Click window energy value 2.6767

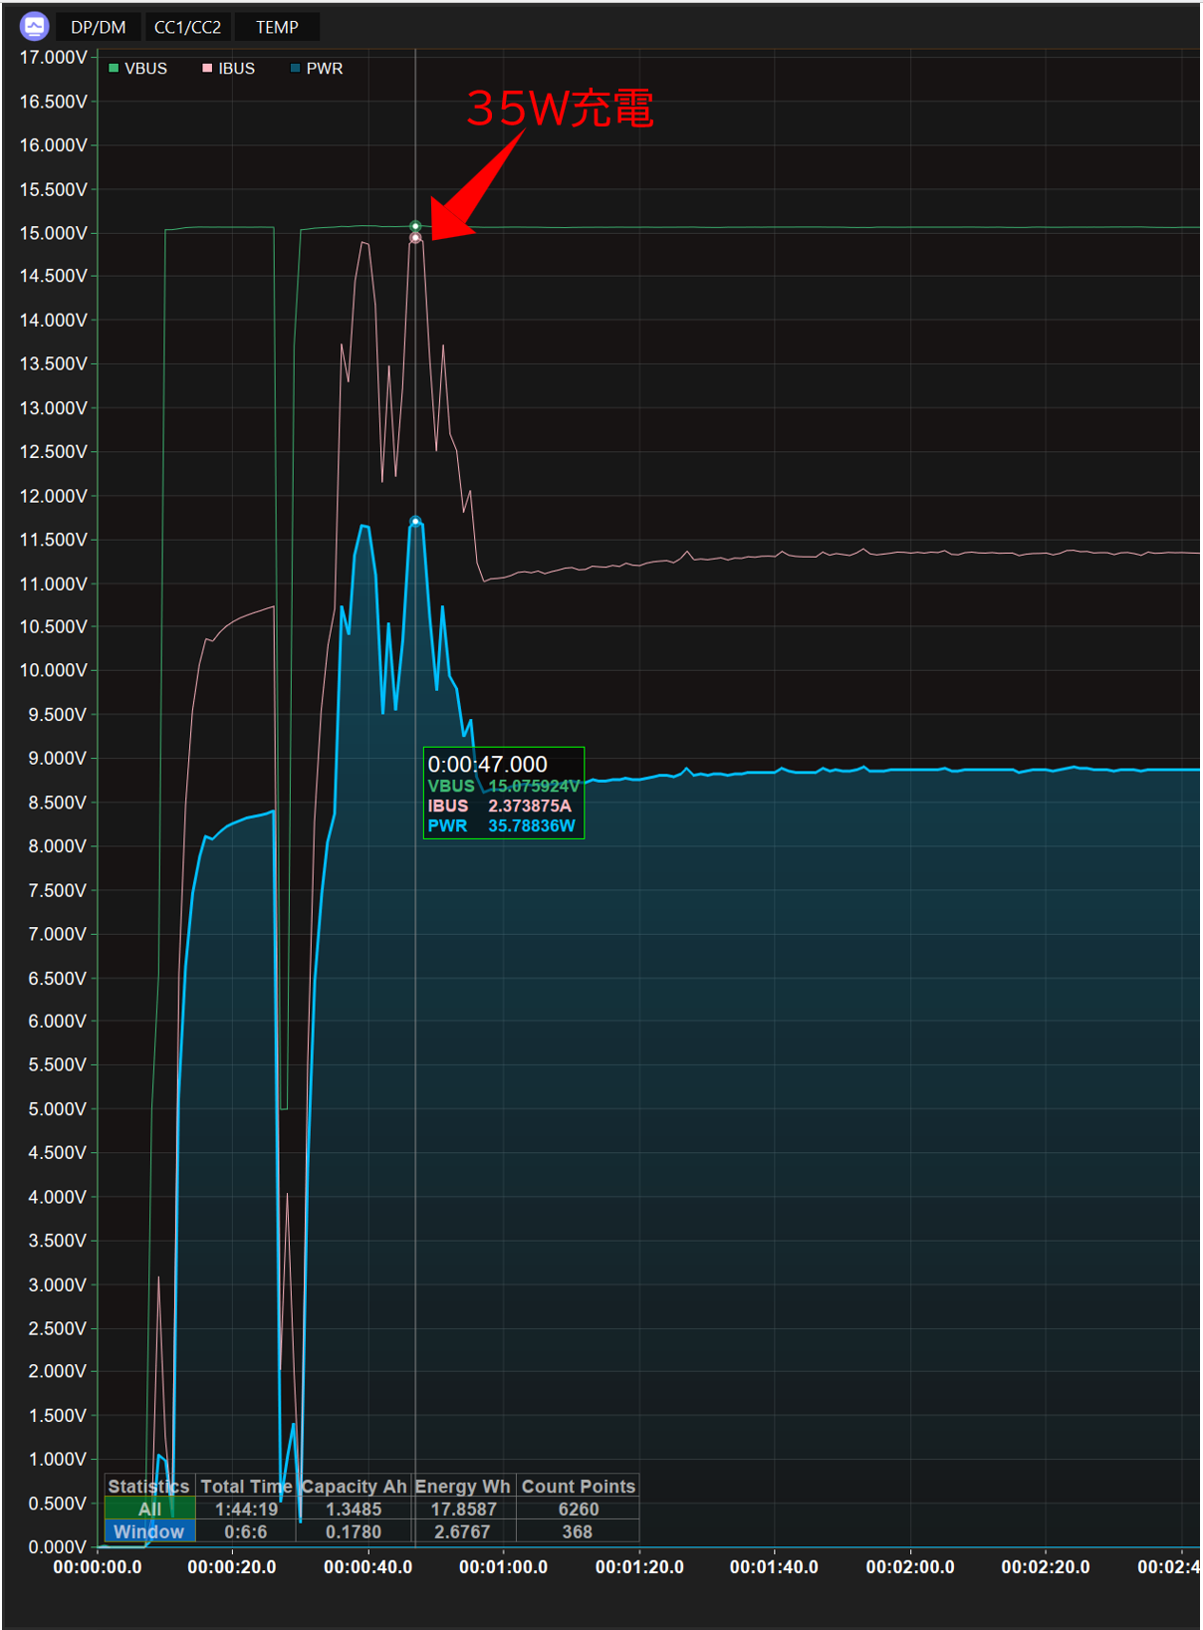click(462, 1531)
